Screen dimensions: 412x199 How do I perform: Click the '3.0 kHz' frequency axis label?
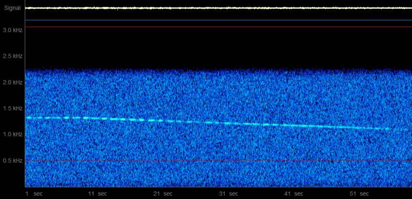[13, 30]
